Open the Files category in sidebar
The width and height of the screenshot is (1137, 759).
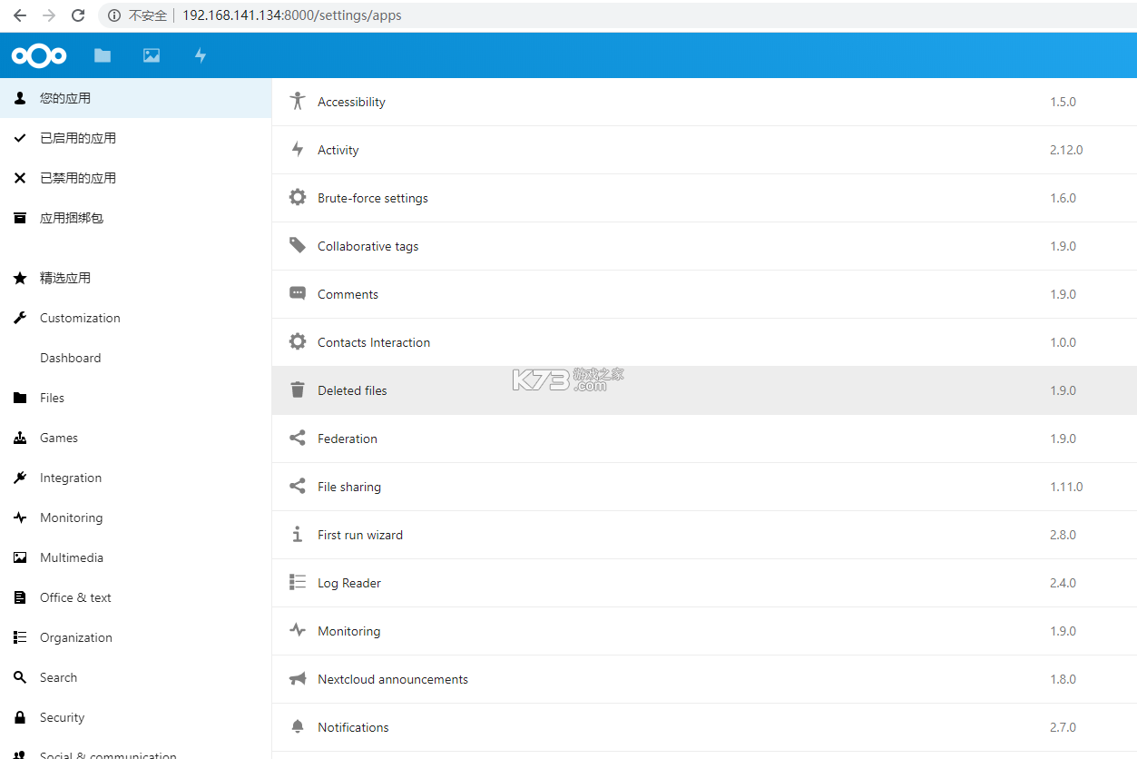136,398
